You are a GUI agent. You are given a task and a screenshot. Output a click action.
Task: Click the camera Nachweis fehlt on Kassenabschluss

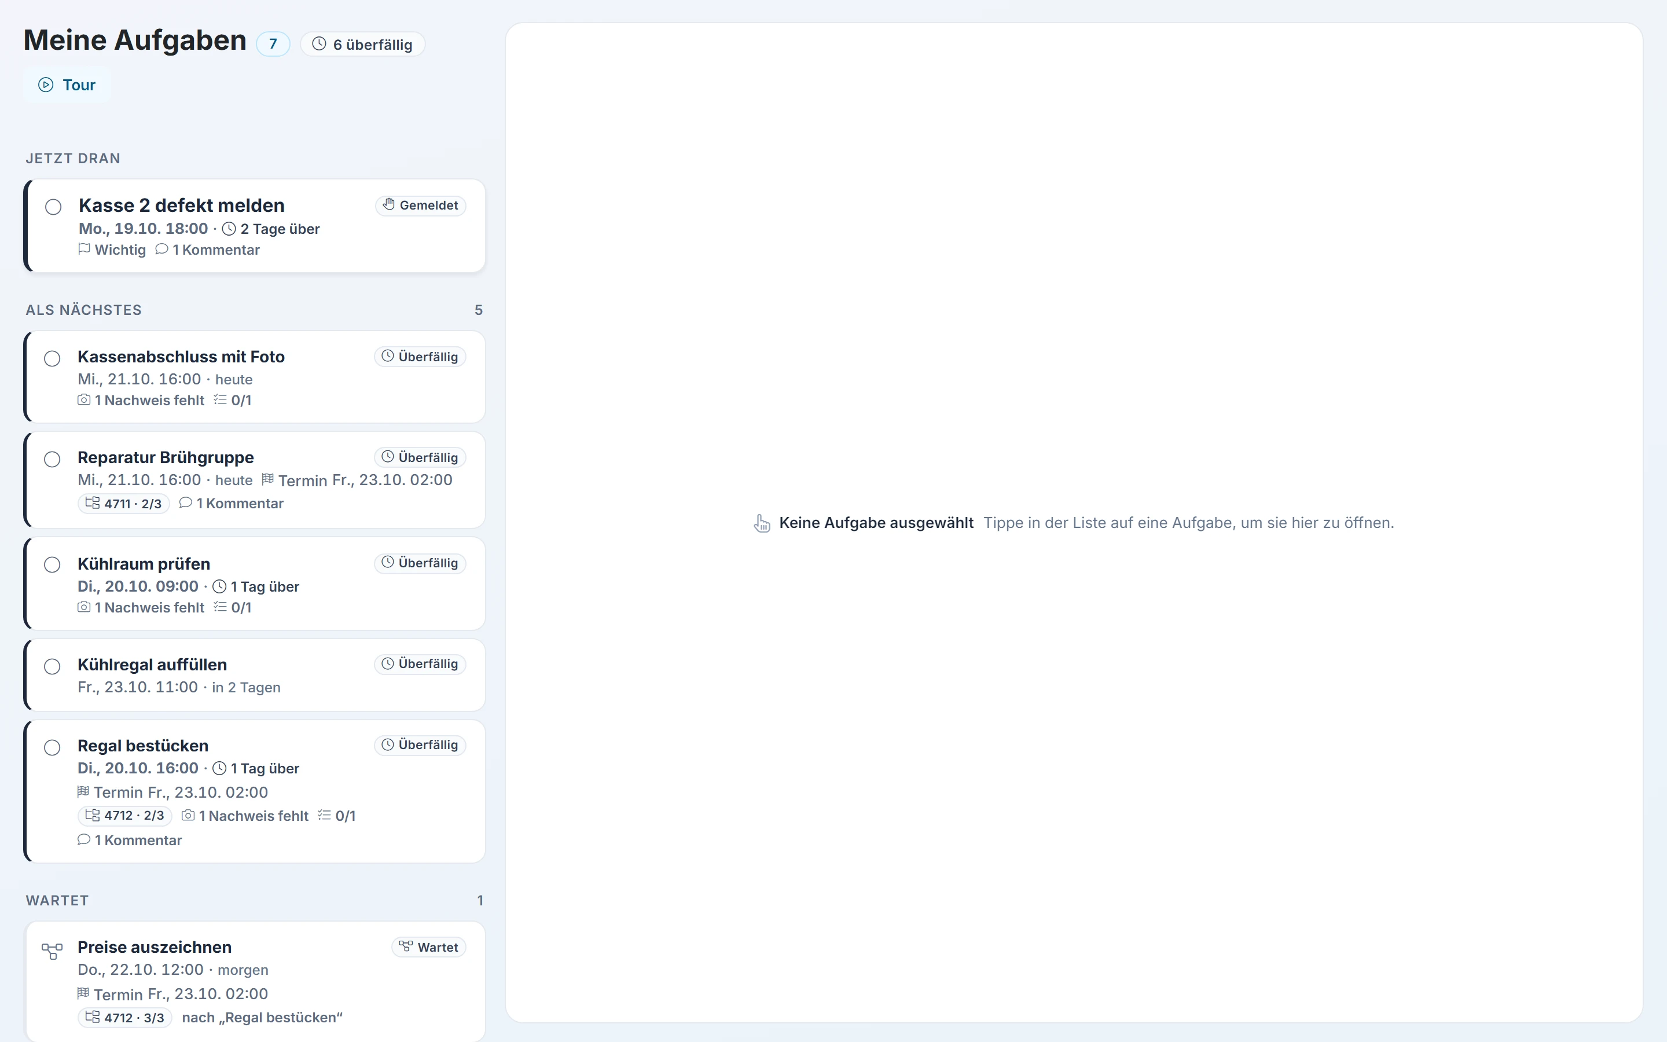click(141, 399)
